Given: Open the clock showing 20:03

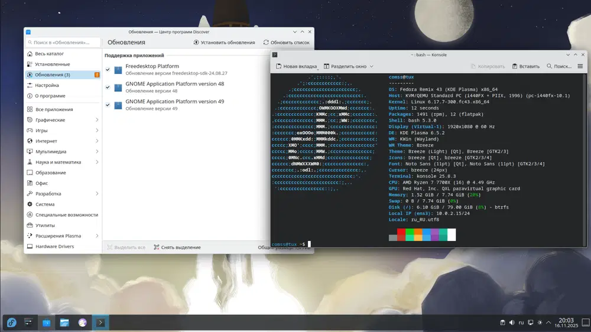Looking at the screenshot, I should 566,323.
